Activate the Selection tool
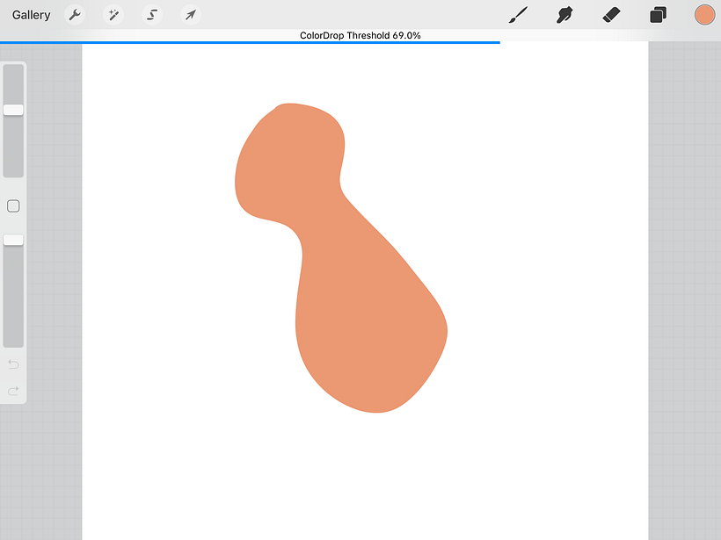The height and width of the screenshot is (540, 721). click(152, 15)
